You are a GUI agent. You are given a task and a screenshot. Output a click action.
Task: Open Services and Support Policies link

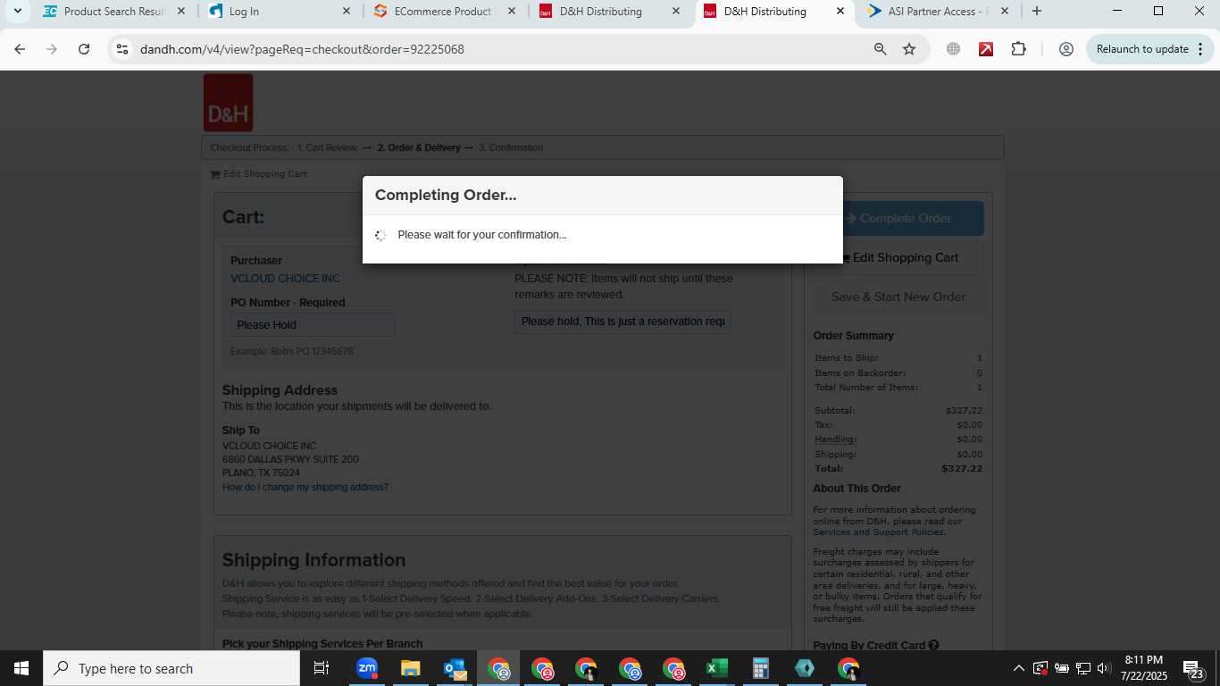tap(878, 532)
